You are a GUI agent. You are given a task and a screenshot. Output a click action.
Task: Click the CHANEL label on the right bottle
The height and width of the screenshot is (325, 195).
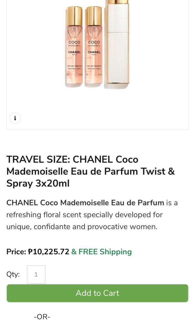(x=94, y=52)
